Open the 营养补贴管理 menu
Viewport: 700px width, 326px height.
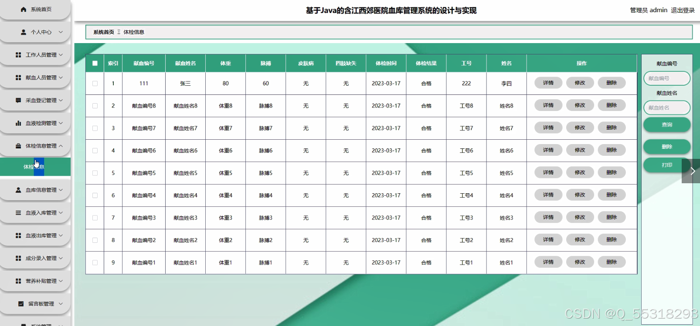tap(35, 281)
